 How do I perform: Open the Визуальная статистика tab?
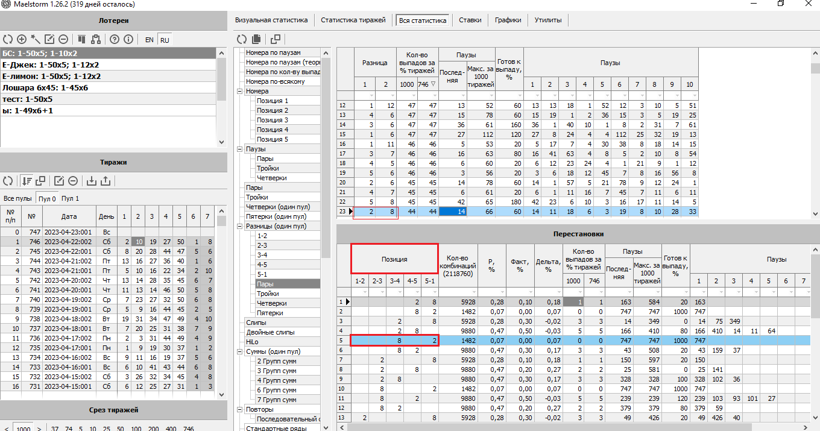coord(271,20)
